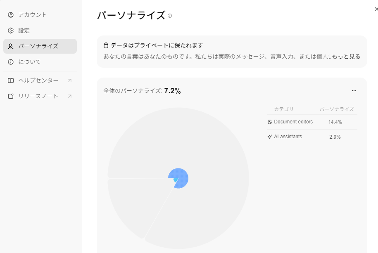Click the 設定 gear icon
Viewport: 378px width, 253px height.
[x=11, y=31]
